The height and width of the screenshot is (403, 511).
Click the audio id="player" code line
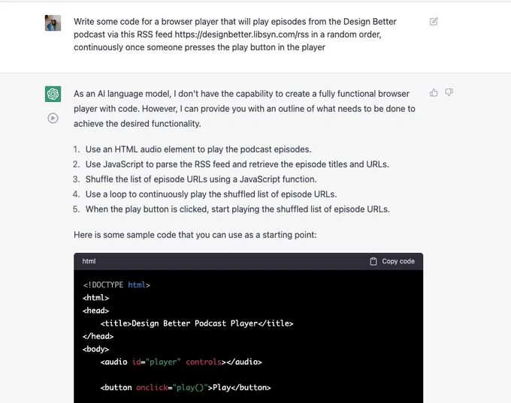[x=181, y=362]
